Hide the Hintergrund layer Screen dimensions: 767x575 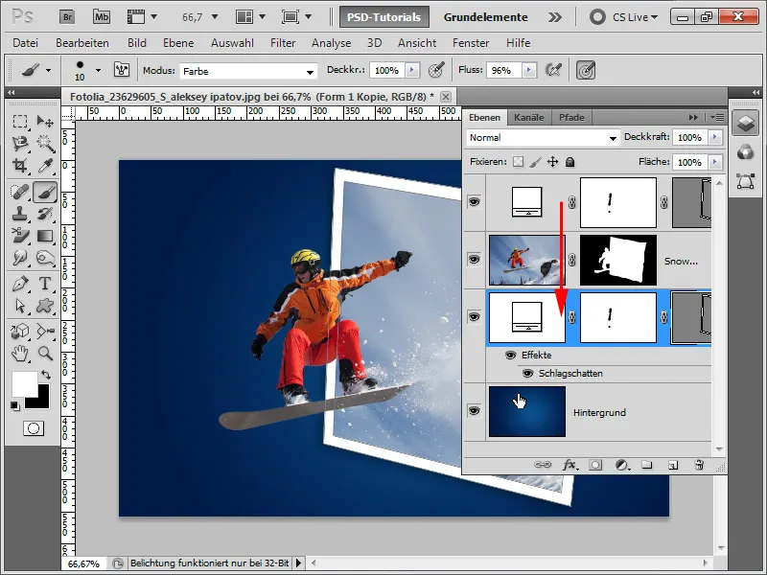click(474, 411)
